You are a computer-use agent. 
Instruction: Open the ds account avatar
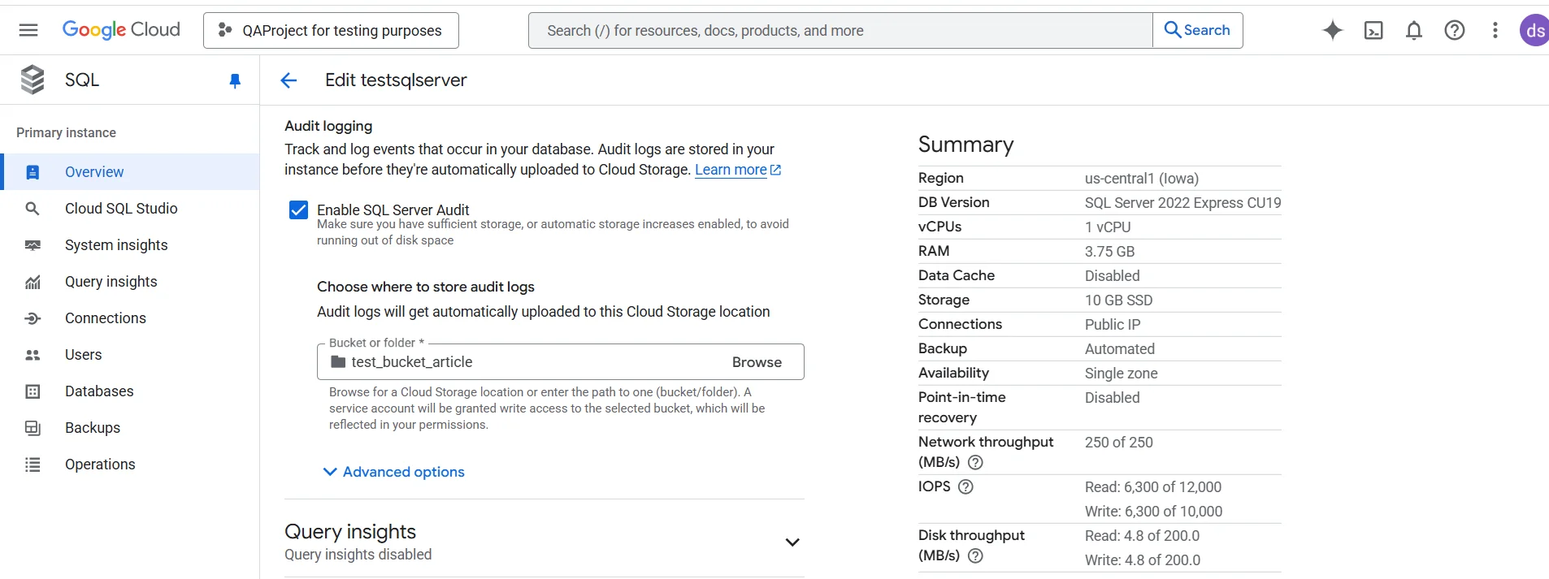click(x=1534, y=30)
